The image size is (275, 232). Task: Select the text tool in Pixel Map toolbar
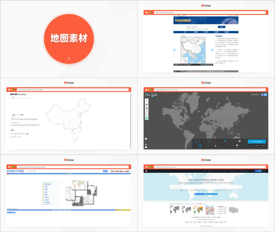coord(147,115)
